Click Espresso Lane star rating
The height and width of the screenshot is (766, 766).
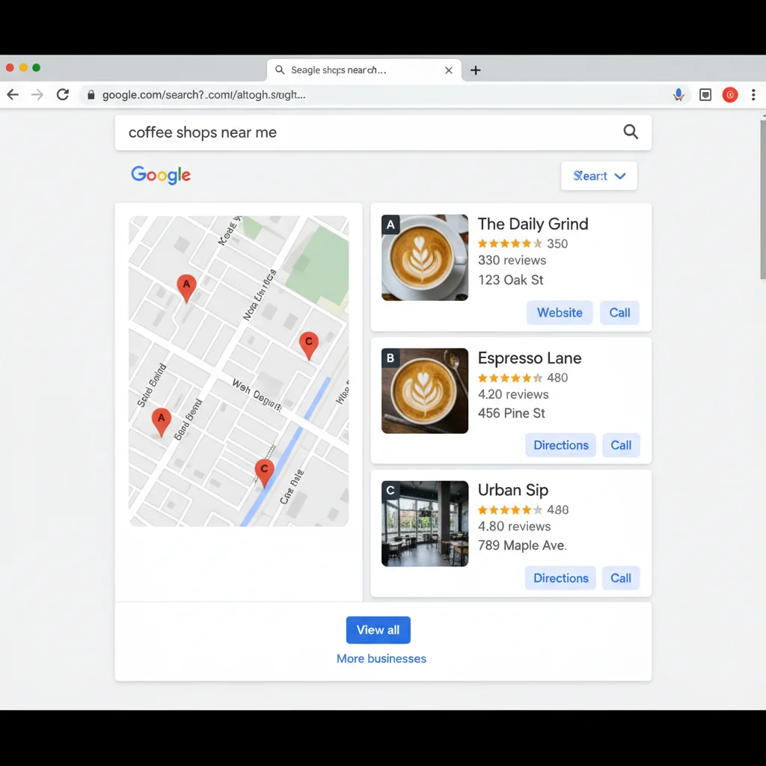(x=510, y=378)
